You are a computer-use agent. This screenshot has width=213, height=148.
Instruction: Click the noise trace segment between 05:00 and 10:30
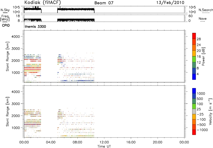(76, 9)
